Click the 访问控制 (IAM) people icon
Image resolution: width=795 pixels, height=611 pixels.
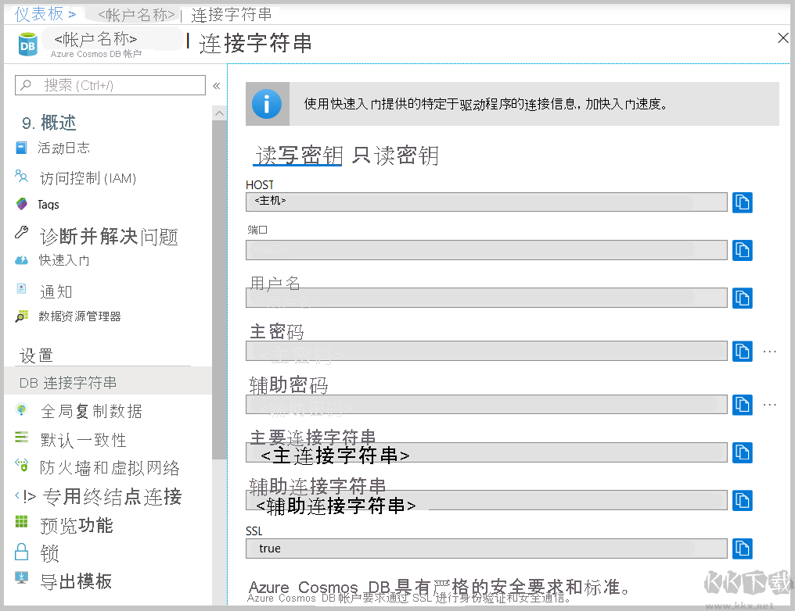[21, 176]
